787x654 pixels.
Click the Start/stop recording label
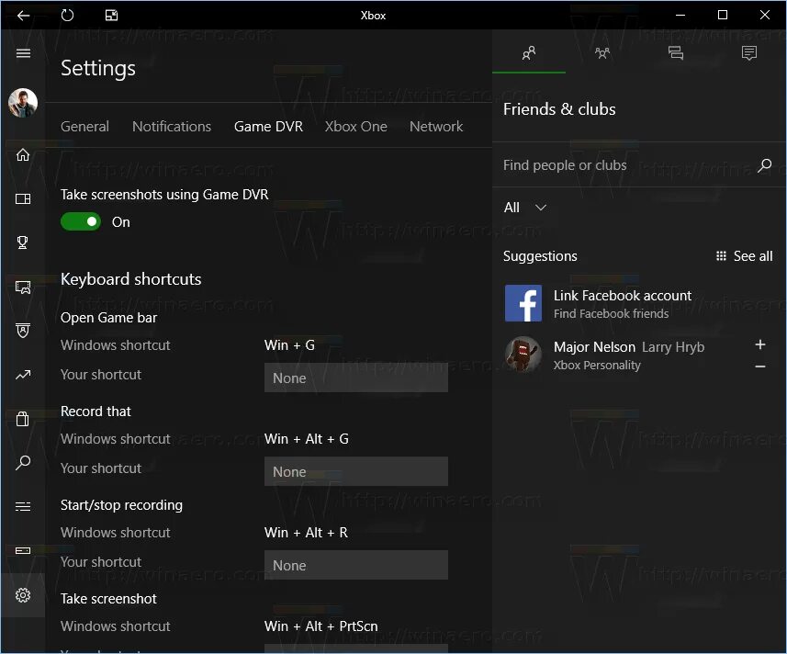(x=121, y=505)
